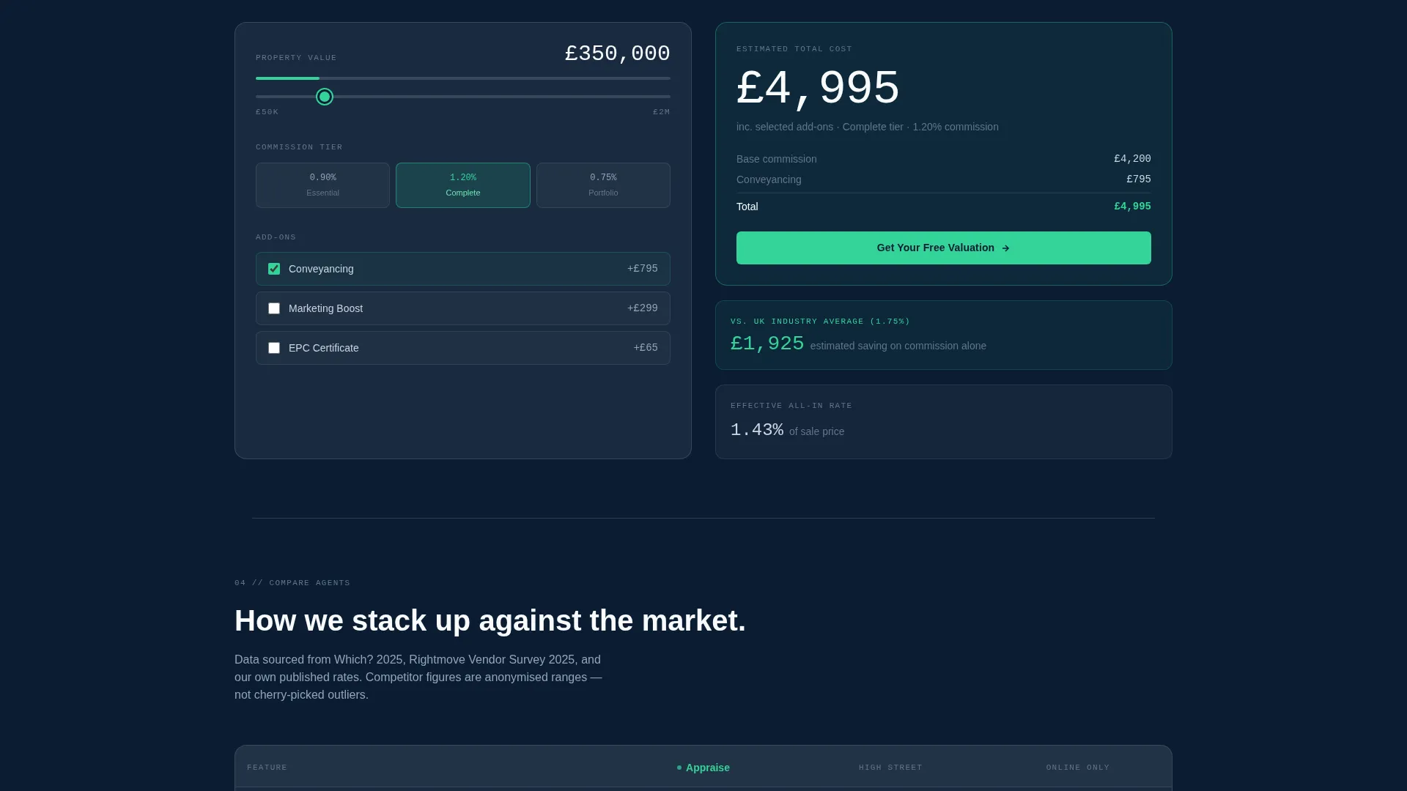Click the green dot beside Appraise

[x=679, y=768]
